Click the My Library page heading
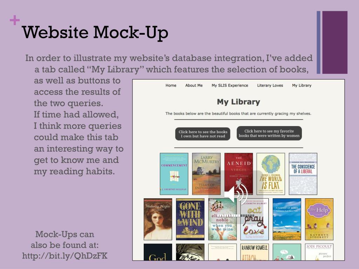Viewport: 359px width, 269px height. (238, 102)
